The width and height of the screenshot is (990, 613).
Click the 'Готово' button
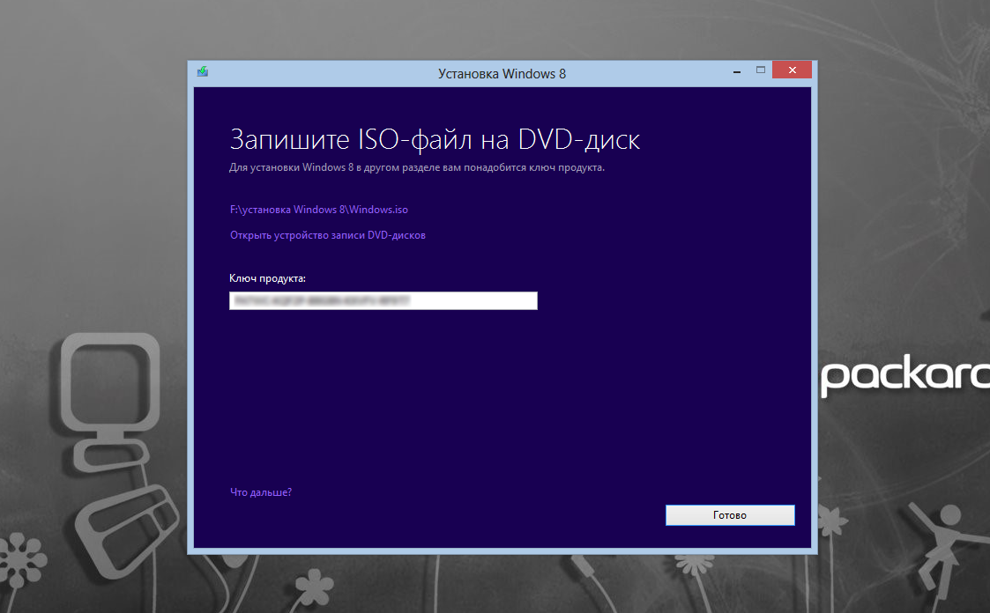point(730,515)
